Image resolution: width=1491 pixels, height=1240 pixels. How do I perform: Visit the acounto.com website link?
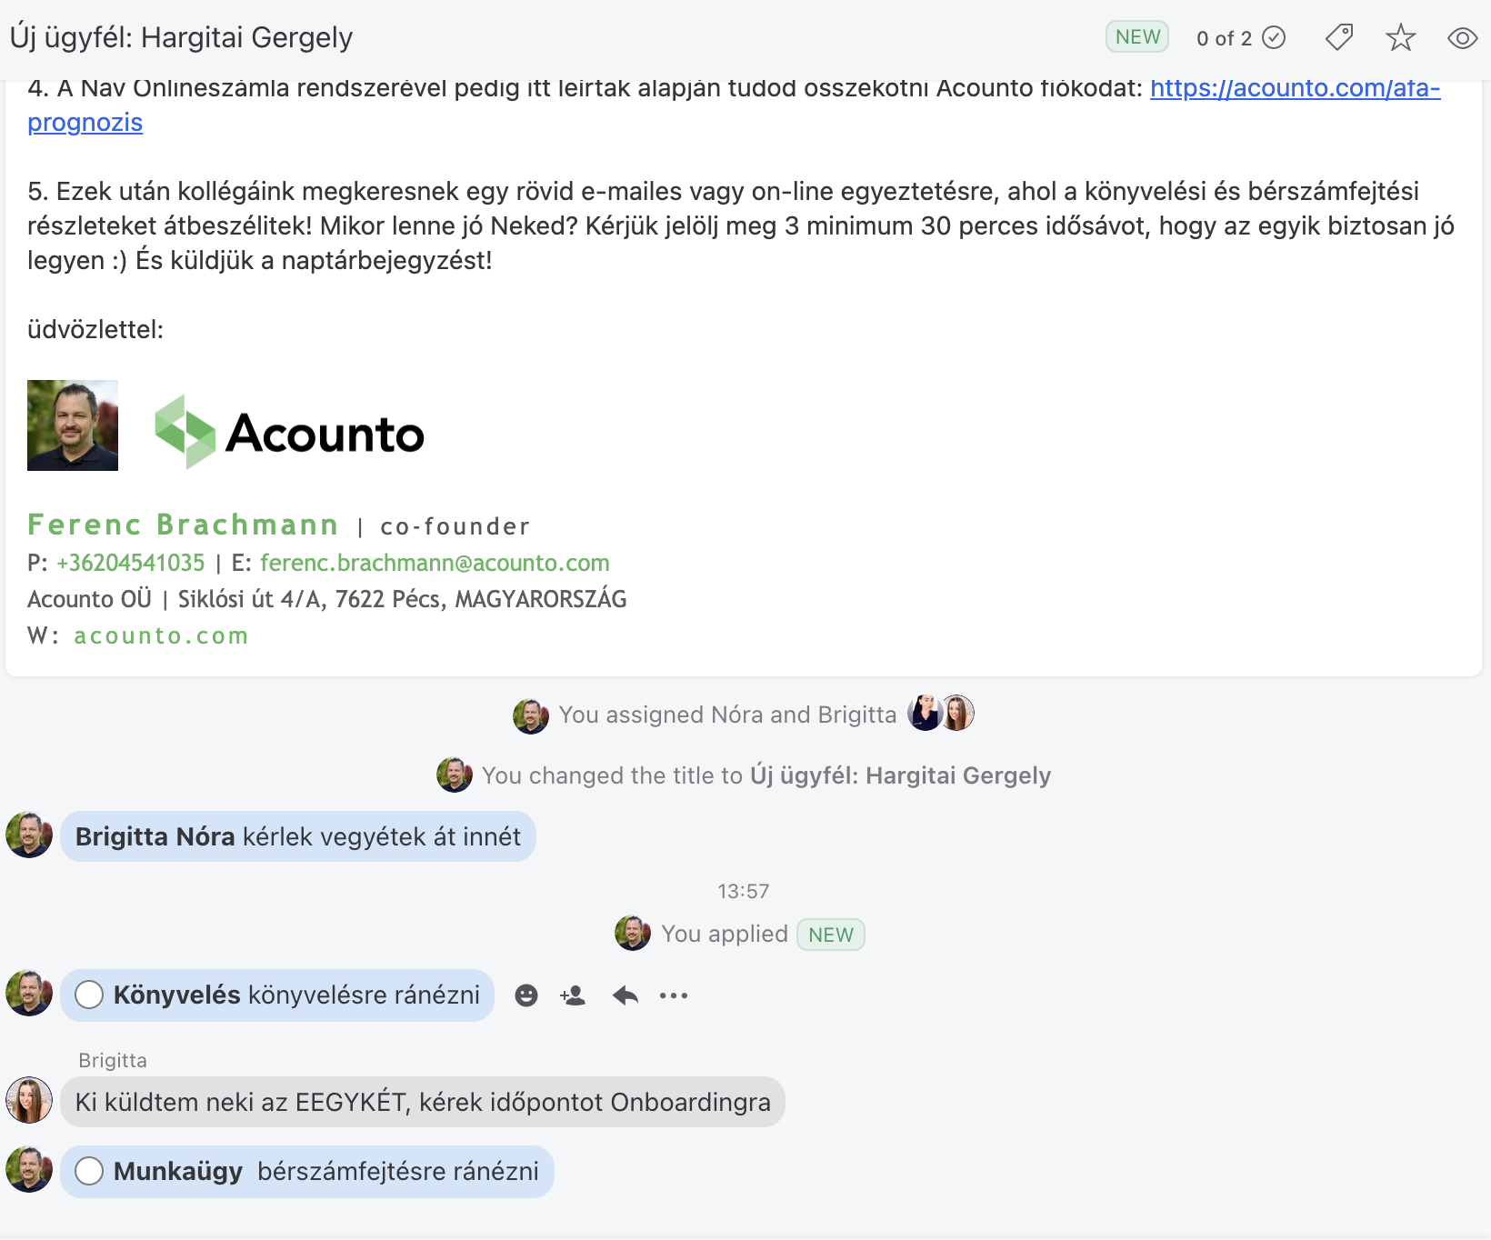tap(161, 635)
